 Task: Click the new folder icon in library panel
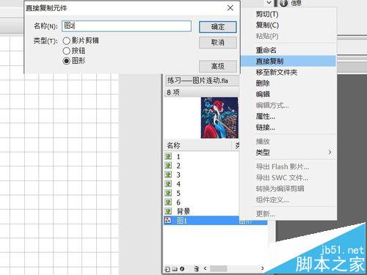[x=175, y=269]
